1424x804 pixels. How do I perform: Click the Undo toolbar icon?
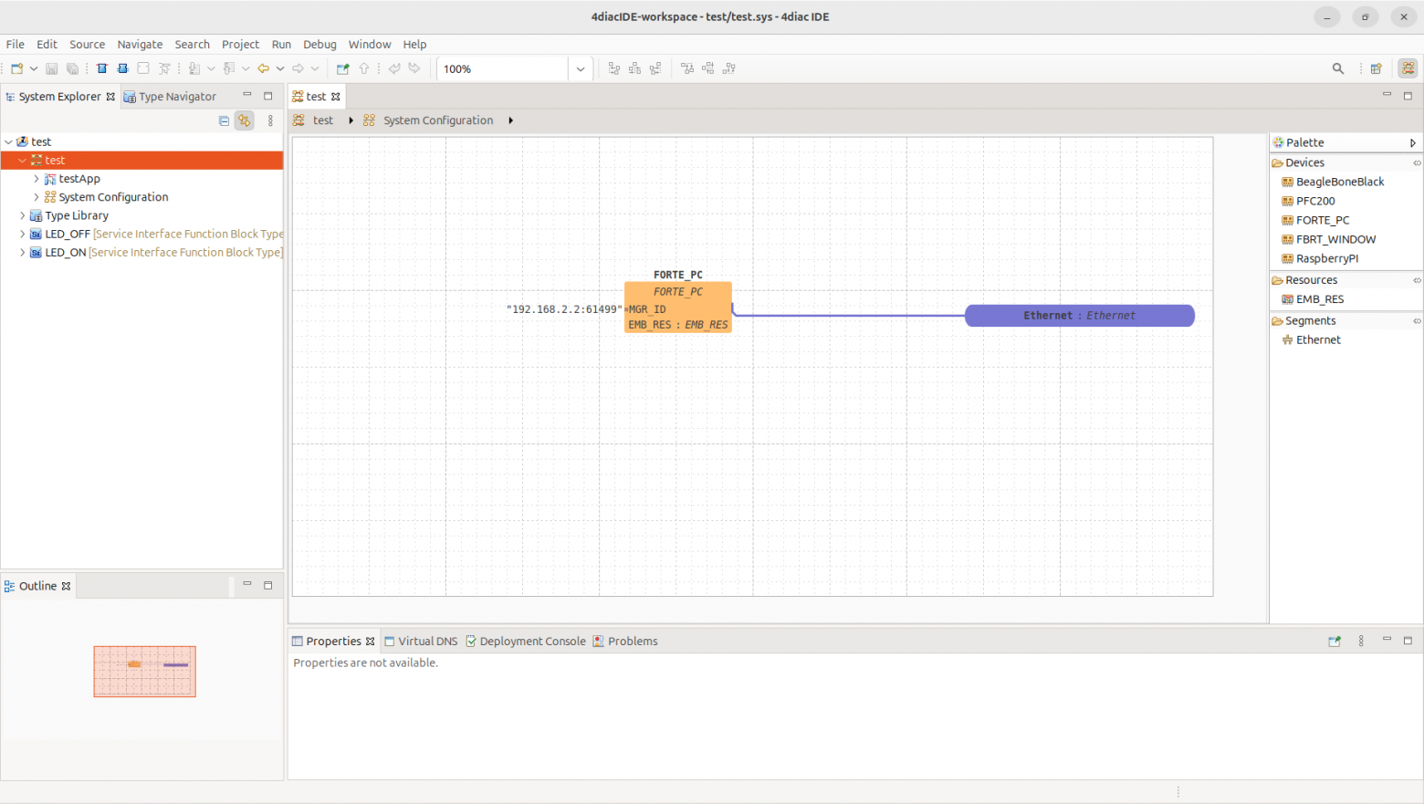394,68
